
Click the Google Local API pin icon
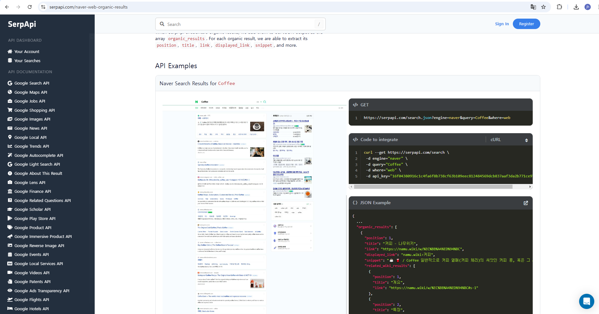10,137
